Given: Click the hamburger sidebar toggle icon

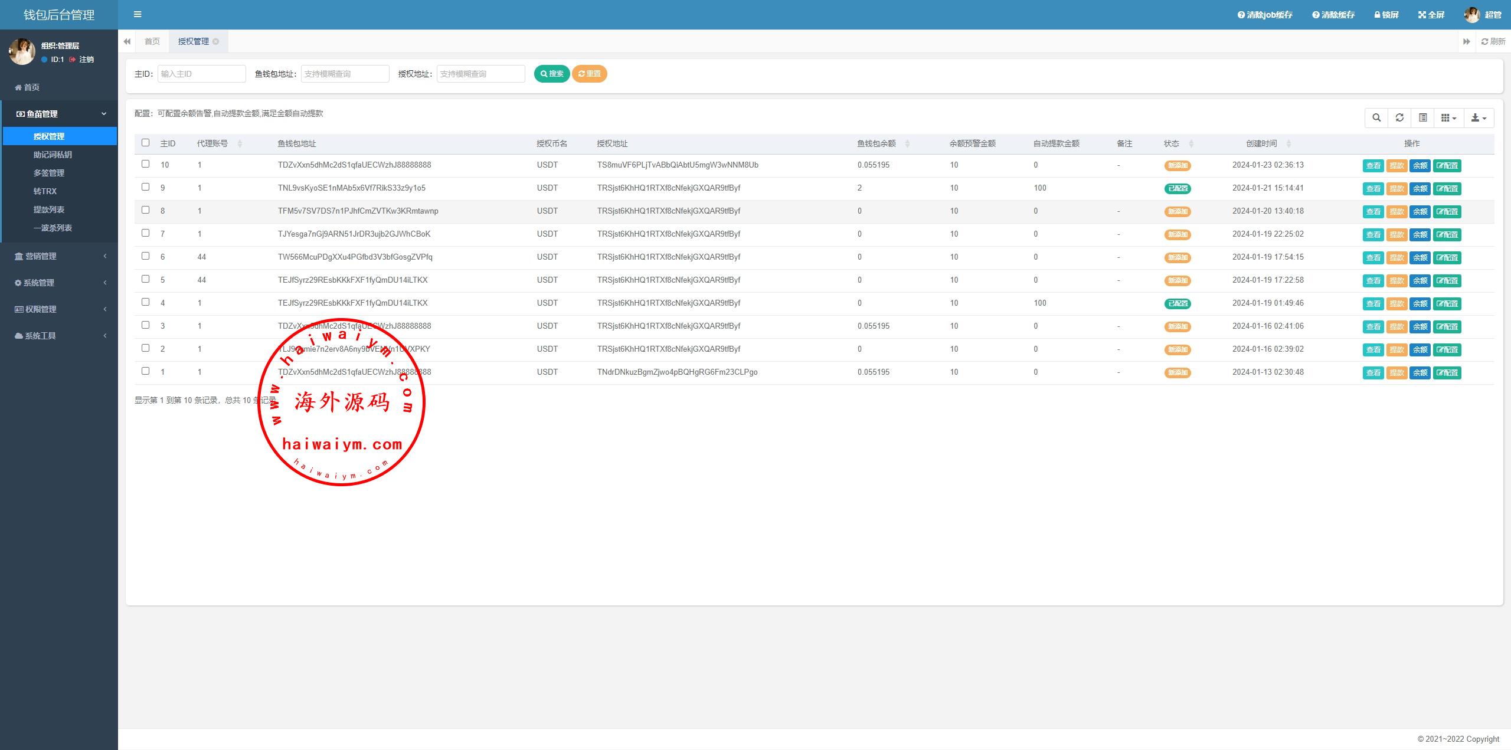Looking at the screenshot, I should click(x=138, y=14).
